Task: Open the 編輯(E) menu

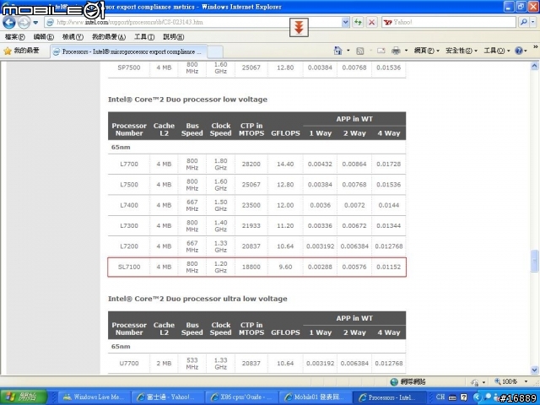Action: [x=44, y=36]
